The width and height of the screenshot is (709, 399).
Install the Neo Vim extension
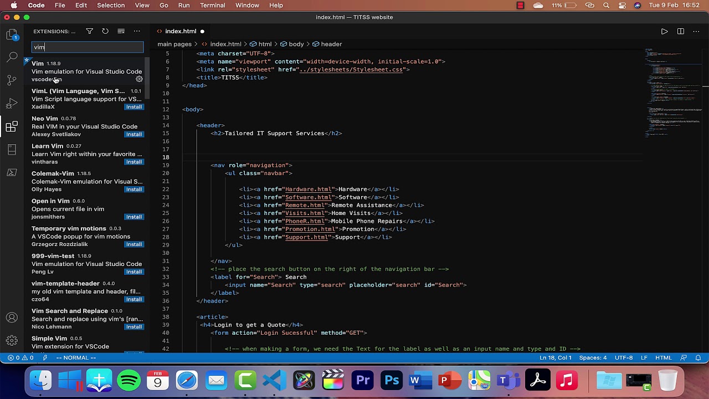pos(133,135)
